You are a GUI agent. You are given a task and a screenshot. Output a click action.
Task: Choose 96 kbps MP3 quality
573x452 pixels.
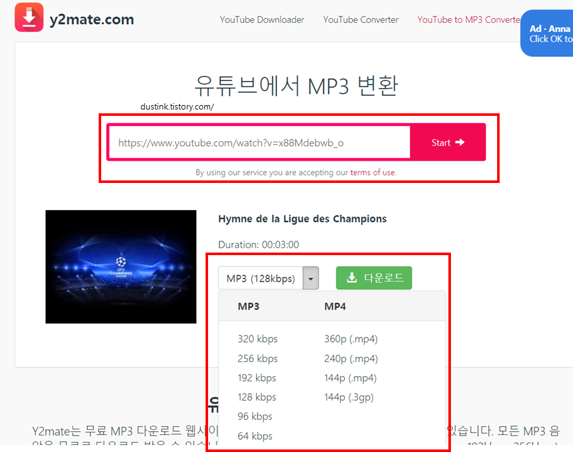tap(255, 417)
